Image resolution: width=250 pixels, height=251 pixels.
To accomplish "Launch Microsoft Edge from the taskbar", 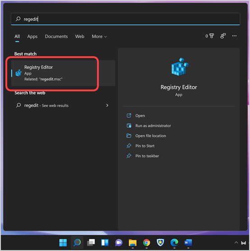I will 174,242.
